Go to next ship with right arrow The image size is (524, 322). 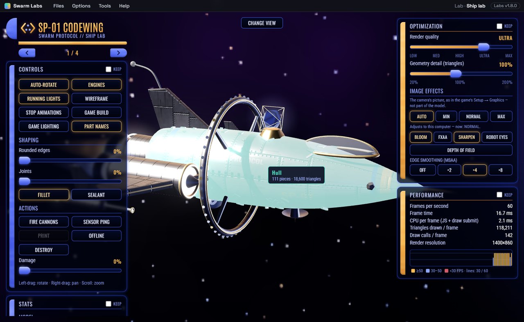[118, 53]
